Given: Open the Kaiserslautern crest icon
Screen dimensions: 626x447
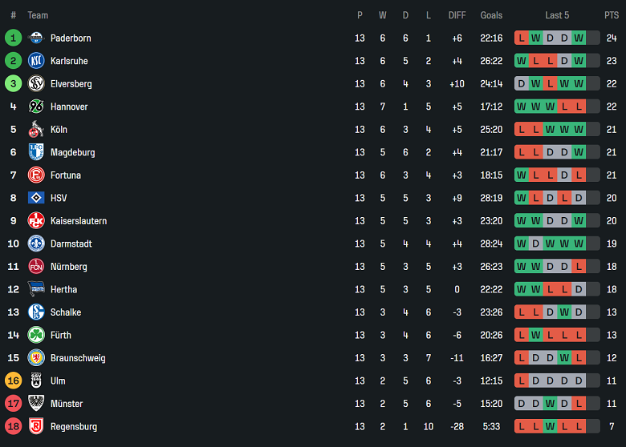Looking at the screenshot, I should pyautogui.click(x=35, y=220).
